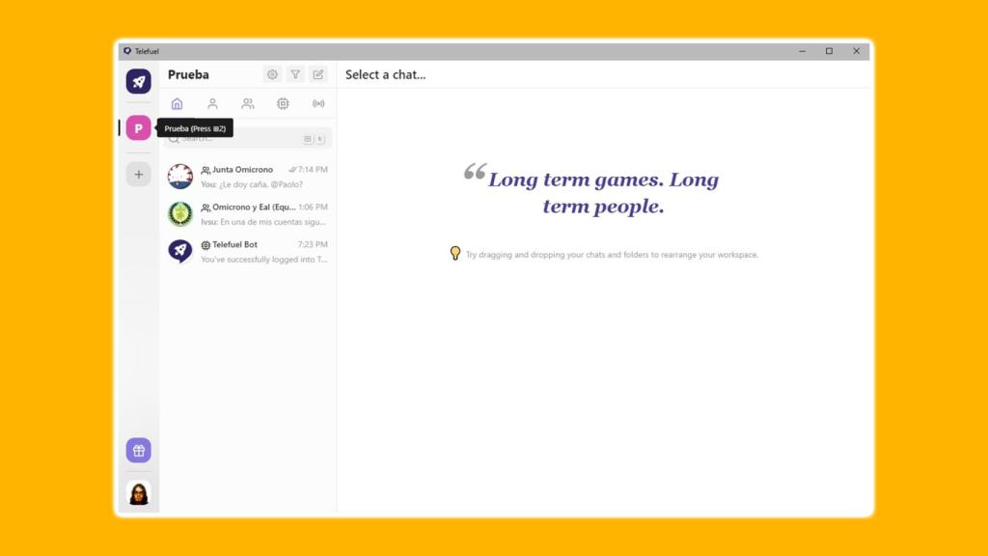Click the Telefuel rocket home icon

pos(138,81)
